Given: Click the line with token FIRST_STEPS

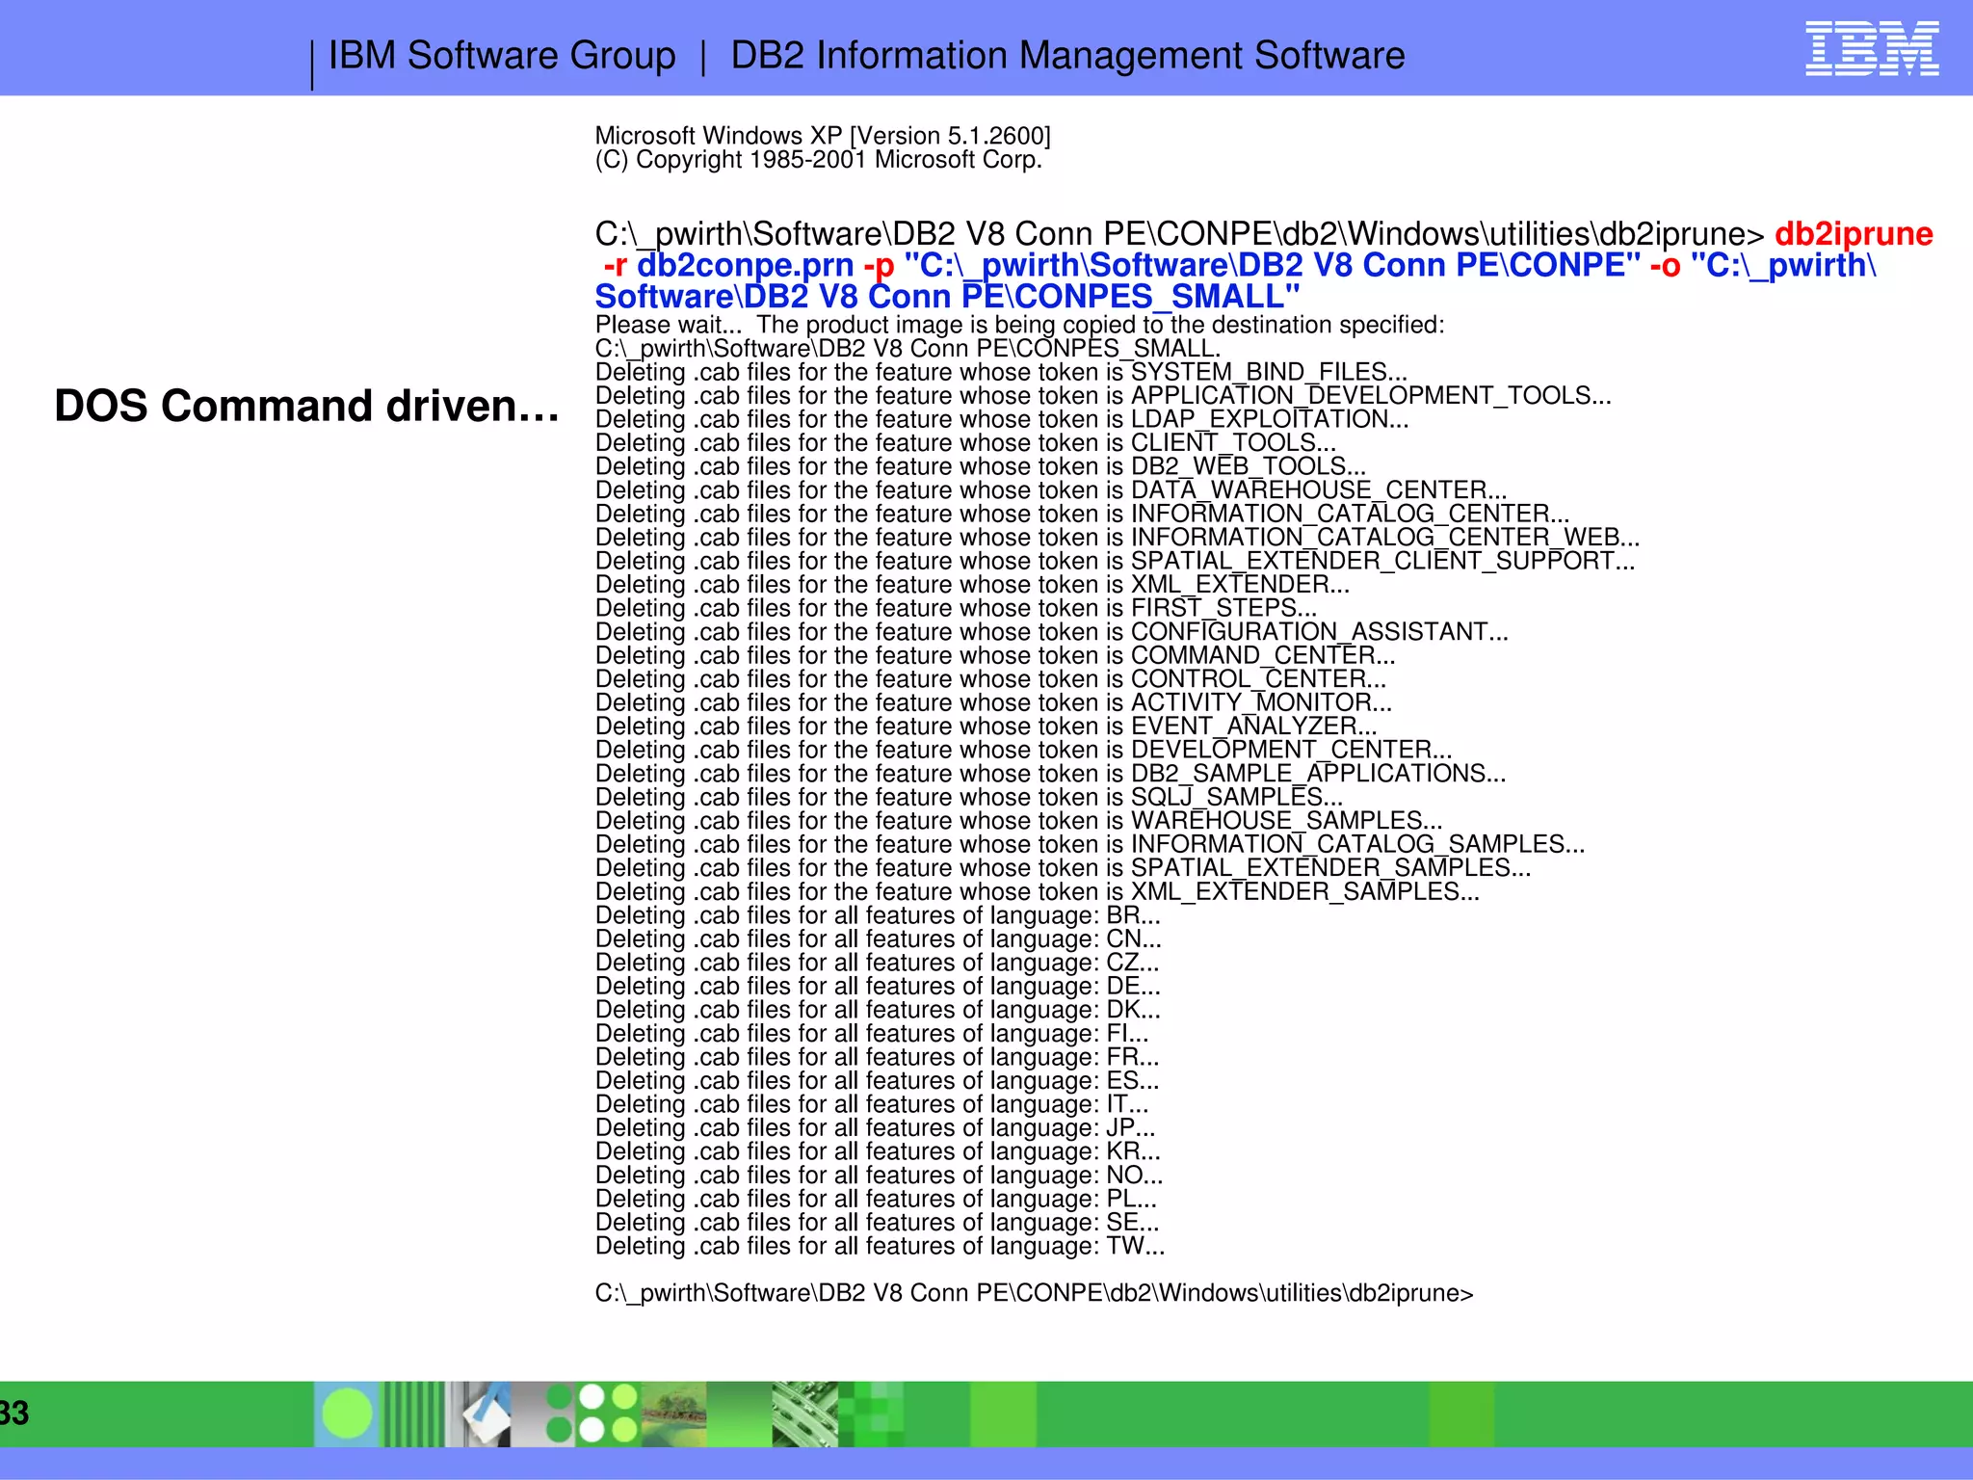Looking at the screenshot, I should click(957, 608).
